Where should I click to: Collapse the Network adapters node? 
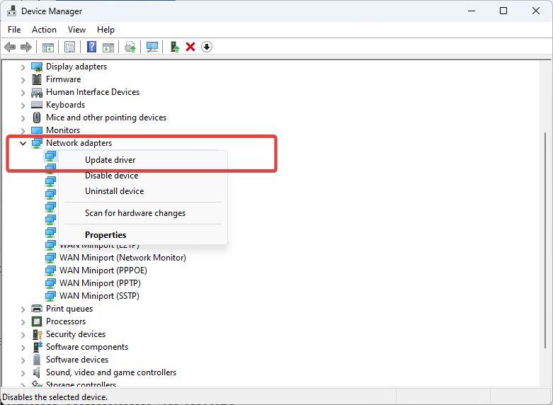click(x=23, y=143)
